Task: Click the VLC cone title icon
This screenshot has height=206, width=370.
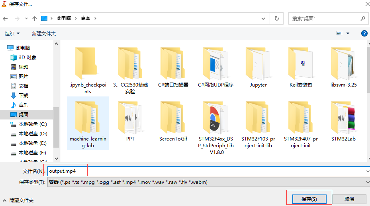Action: coord(4,4)
